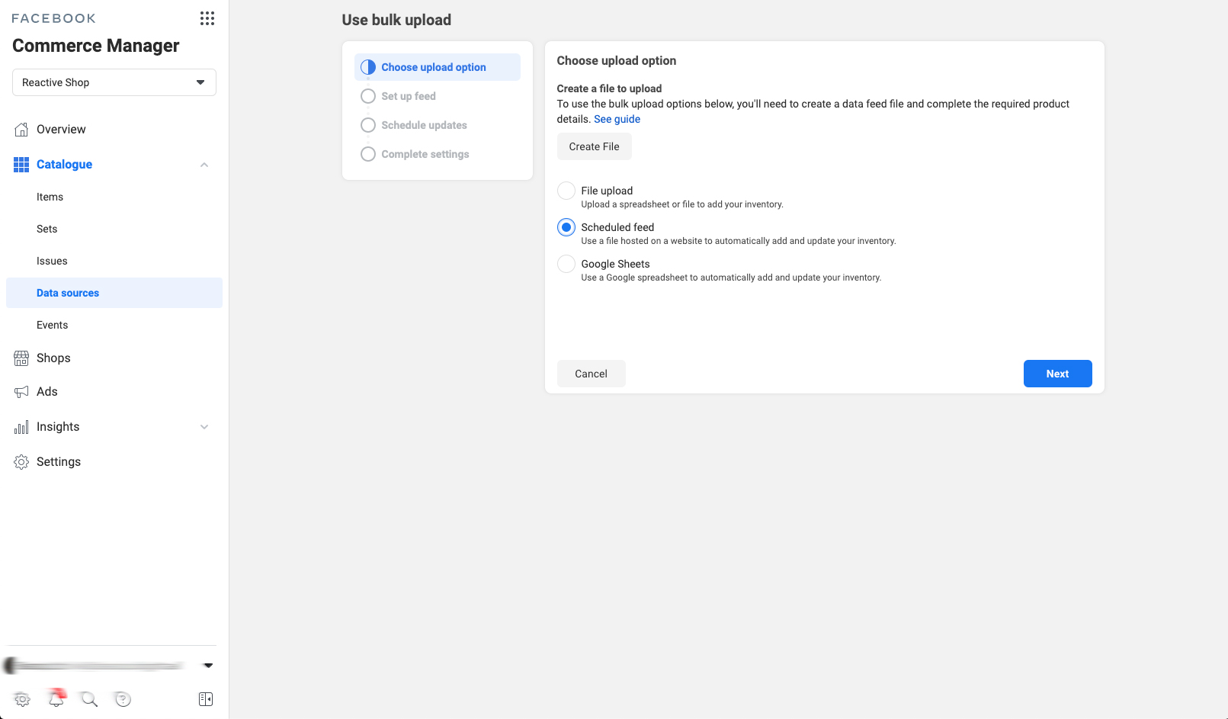The width and height of the screenshot is (1228, 719).
Task: Select the Google Sheets radio button
Action: coord(566,264)
